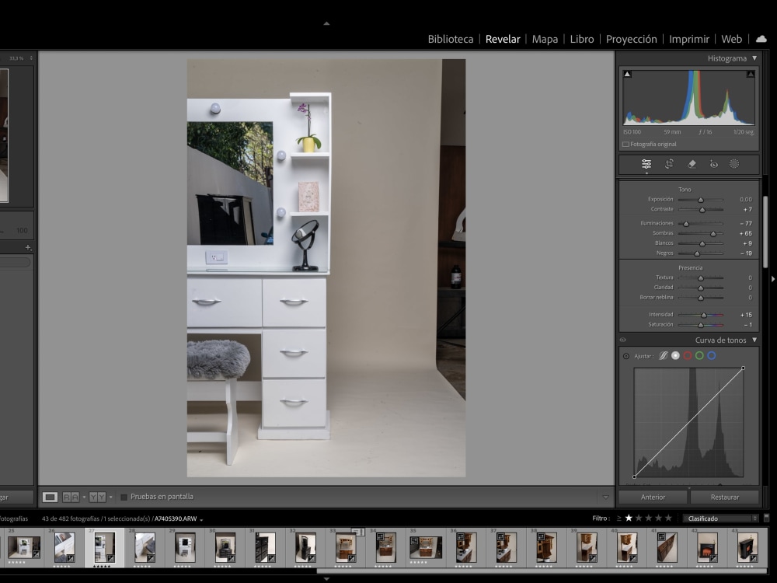Switch to the Revelar module
This screenshot has width=777, height=583.
[x=503, y=39]
